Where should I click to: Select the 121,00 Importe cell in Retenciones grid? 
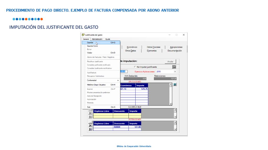click(135, 127)
